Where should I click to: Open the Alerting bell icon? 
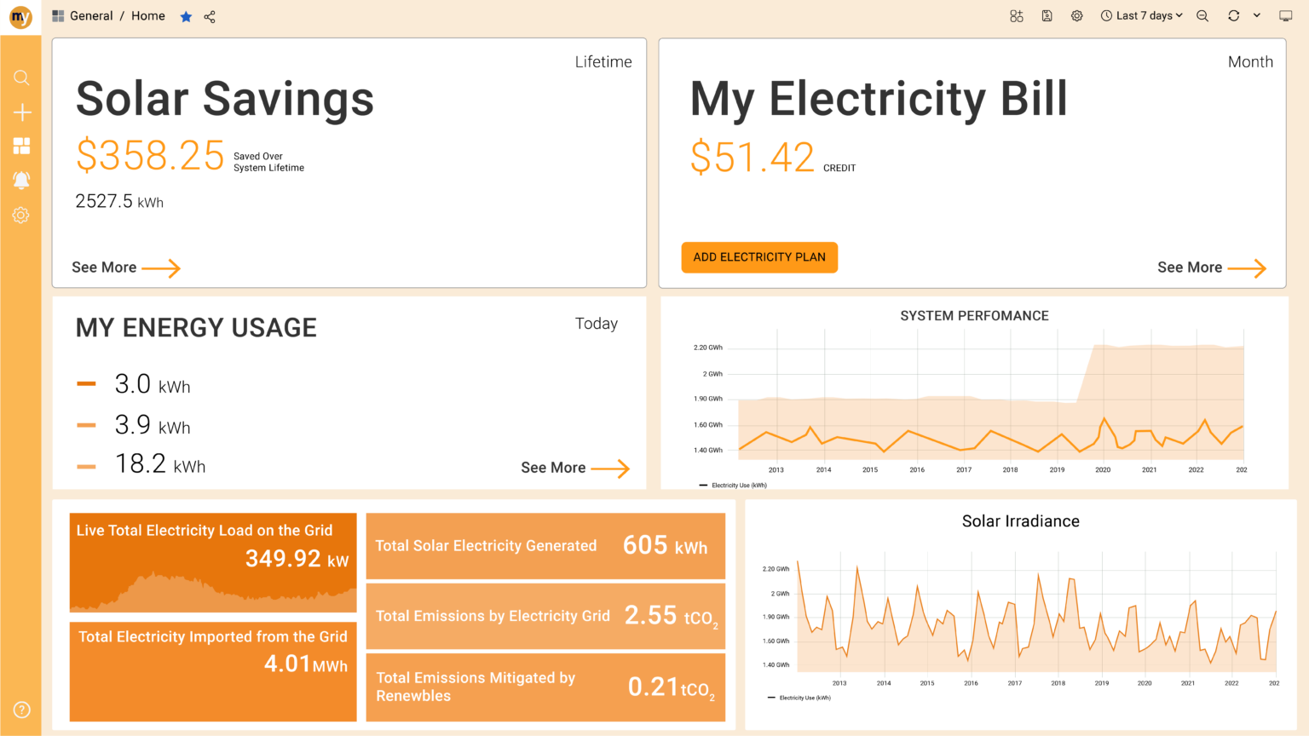coord(21,180)
